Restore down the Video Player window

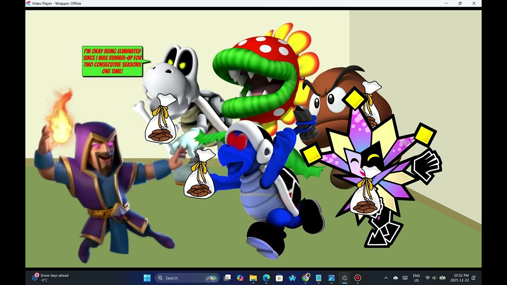click(460, 3)
